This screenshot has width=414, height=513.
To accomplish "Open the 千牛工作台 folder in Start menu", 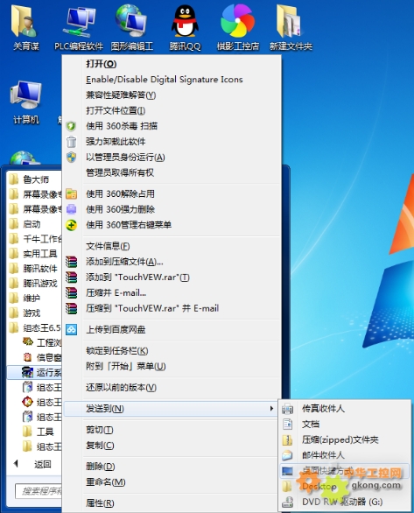I will coord(35,239).
